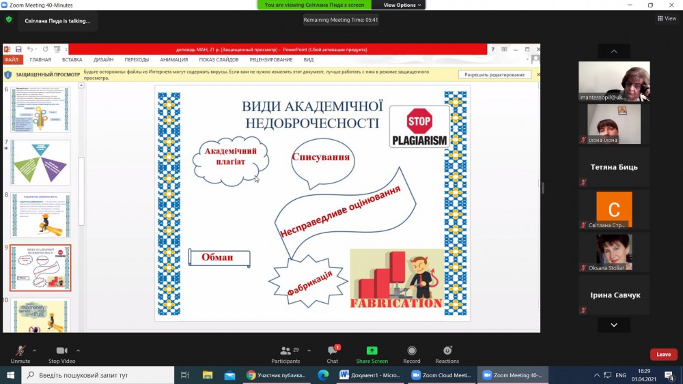Image resolution: width=683 pixels, height=384 pixels.
Task: Open the Chat panel
Action: tap(333, 354)
